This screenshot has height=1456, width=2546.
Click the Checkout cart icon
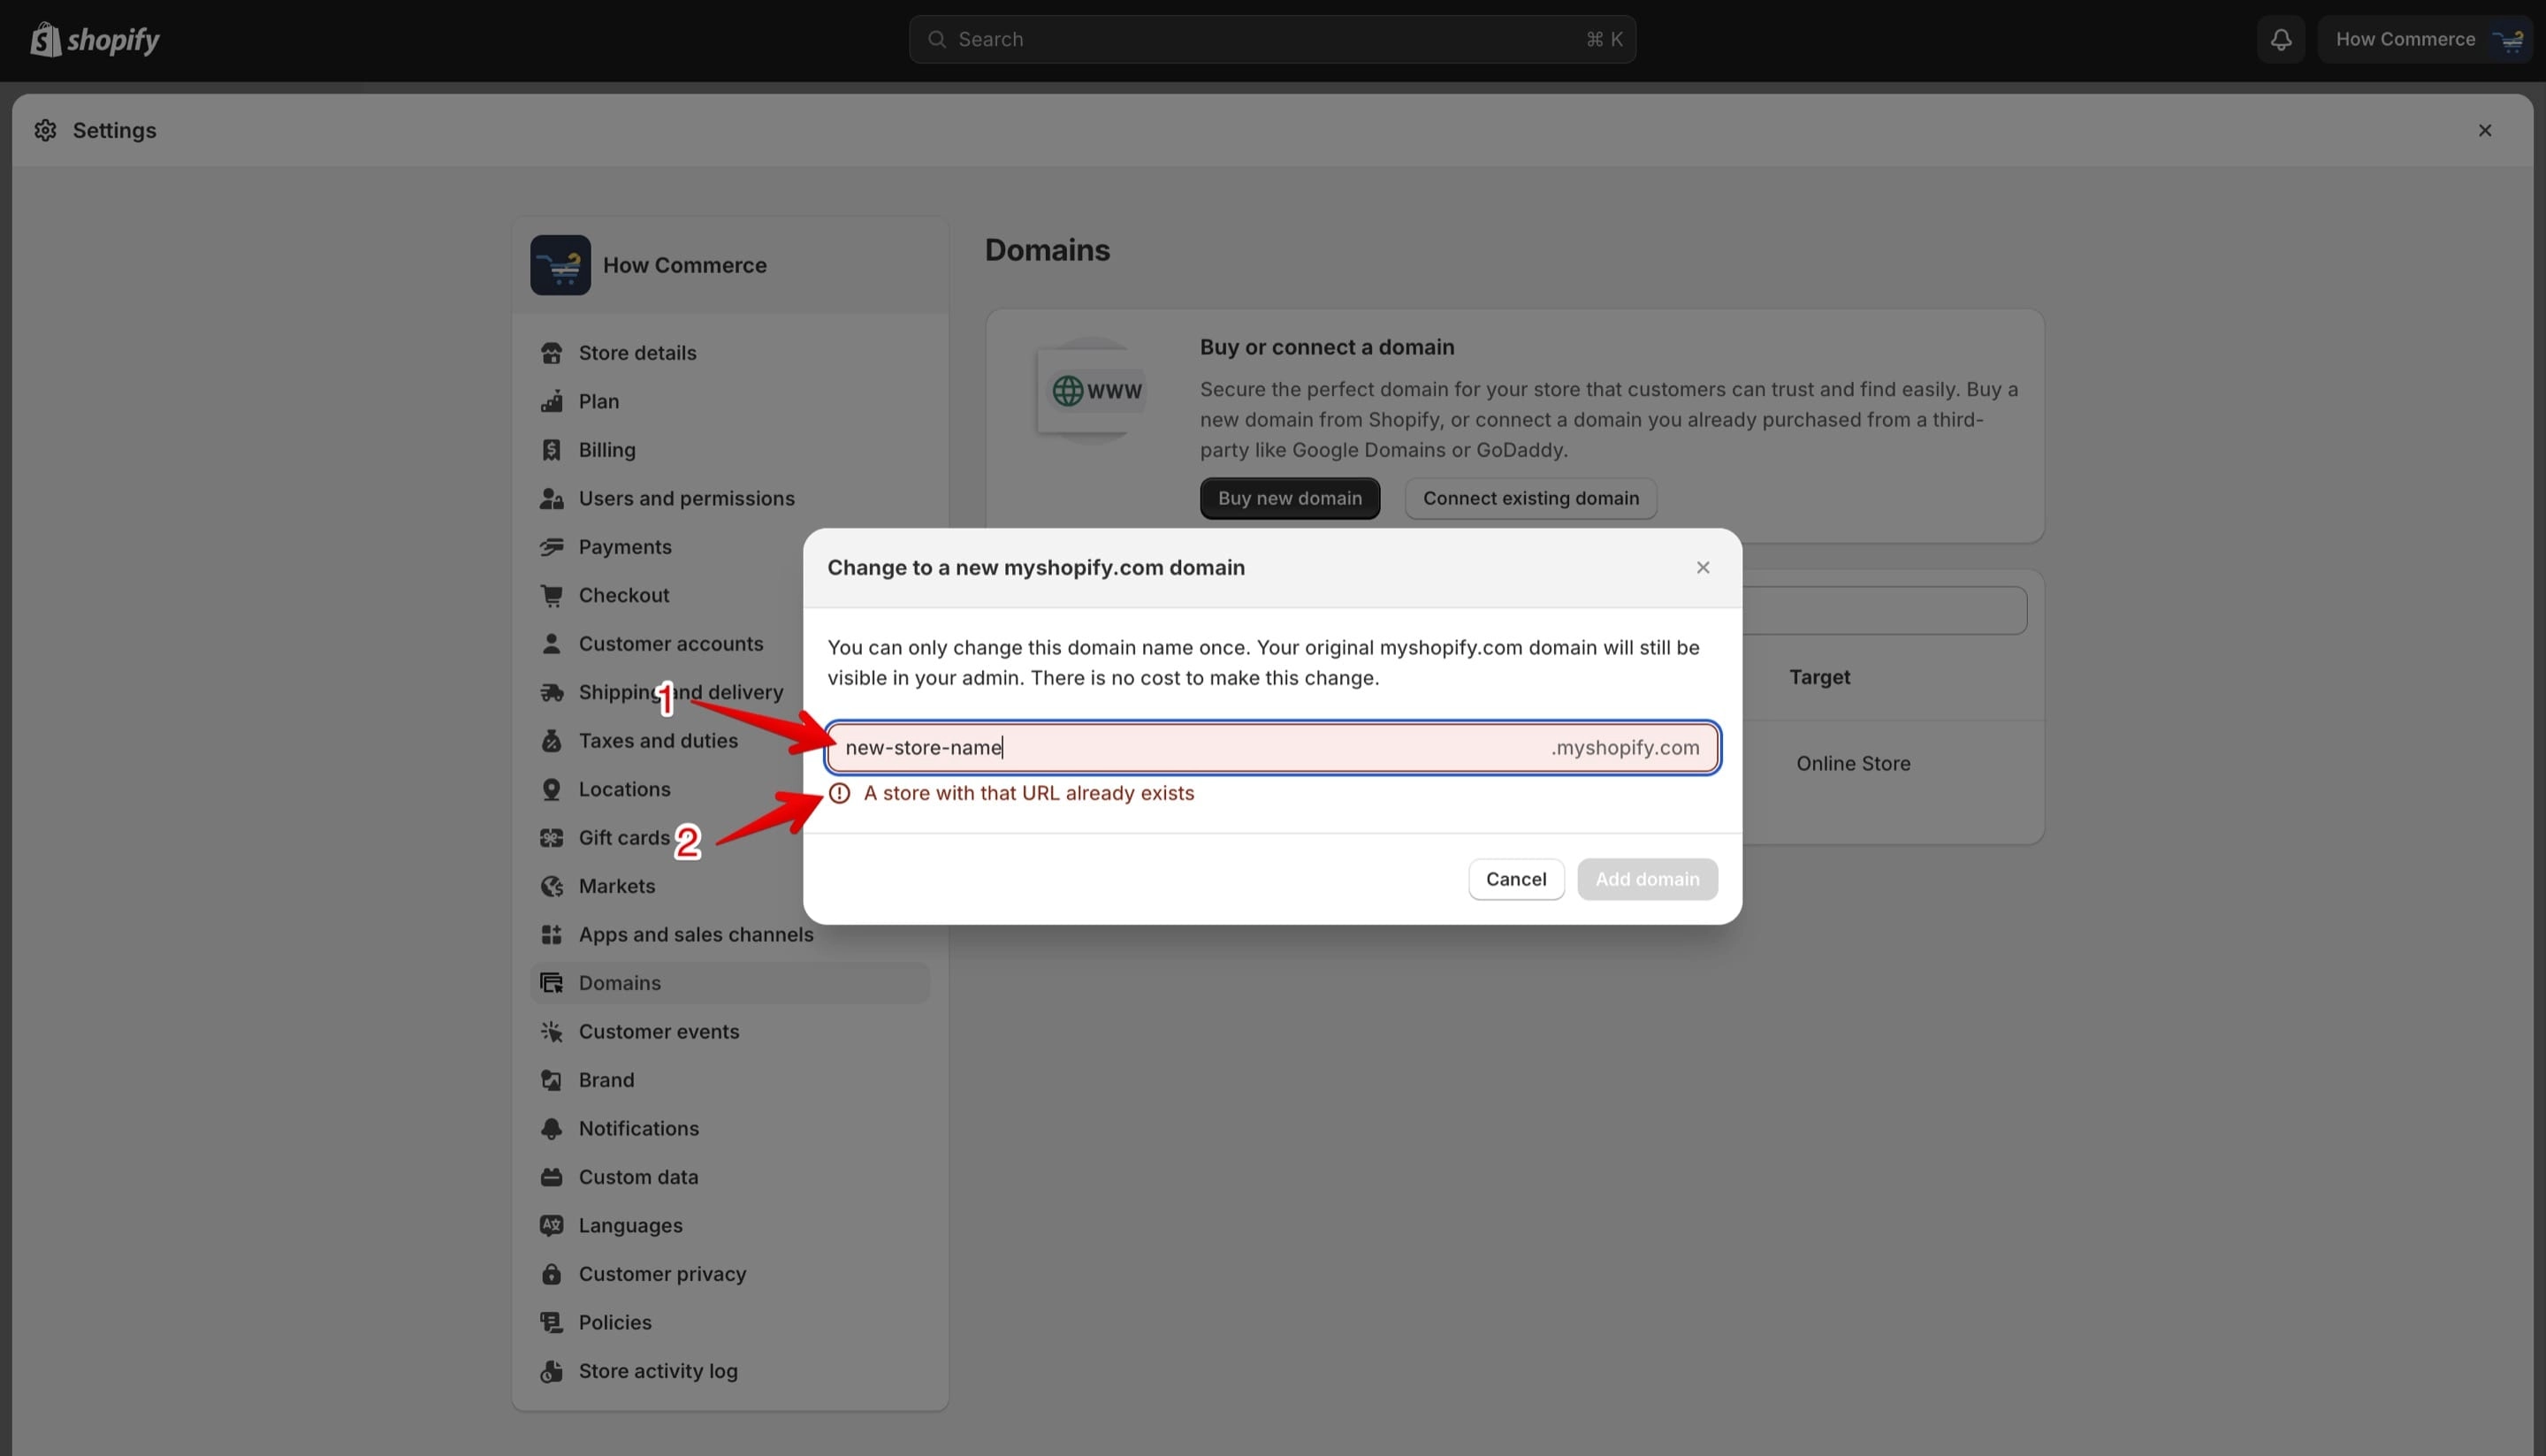(x=551, y=595)
